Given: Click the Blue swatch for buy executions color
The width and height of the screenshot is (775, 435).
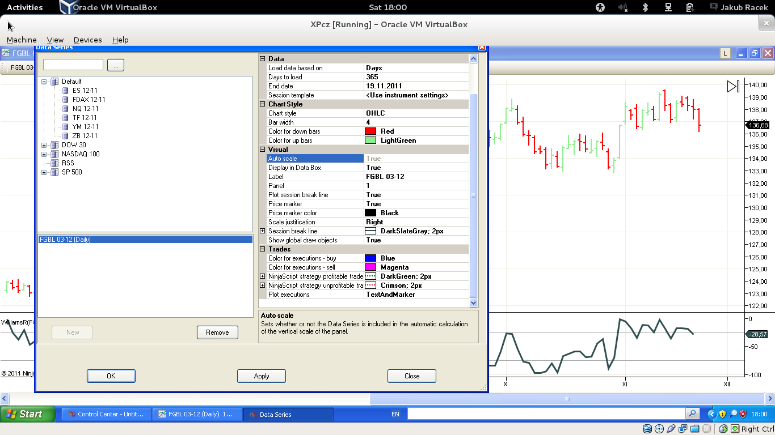Looking at the screenshot, I should pos(370,258).
